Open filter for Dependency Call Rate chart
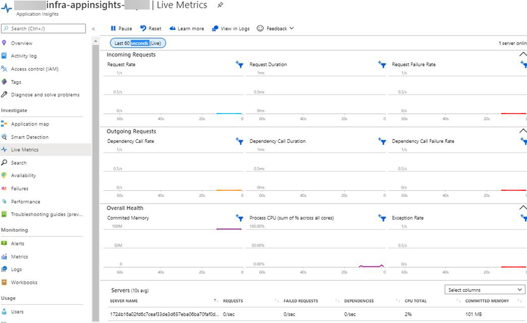527x323 pixels. click(x=239, y=141)
